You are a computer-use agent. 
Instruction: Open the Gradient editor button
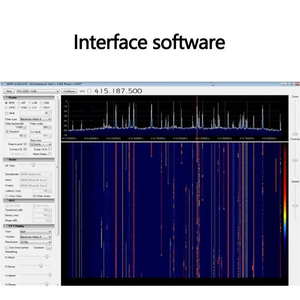(49, 247)
